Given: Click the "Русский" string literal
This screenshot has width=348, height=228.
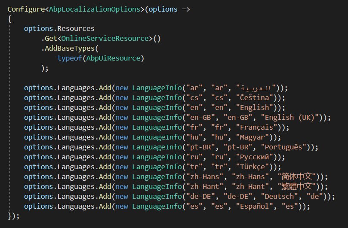Looking at the screenshot, I should (255, 157).
